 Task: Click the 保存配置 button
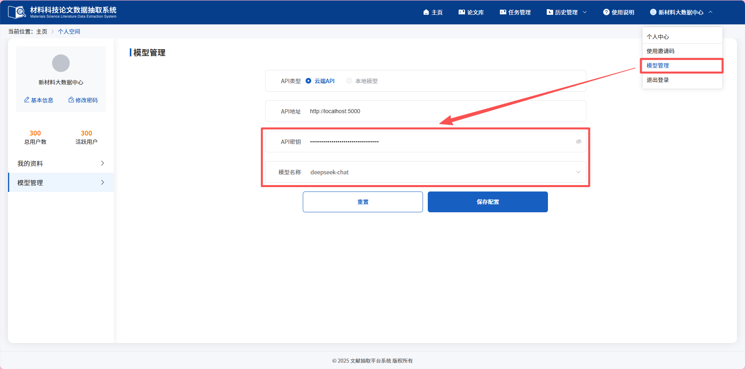[x=487, y=202]
